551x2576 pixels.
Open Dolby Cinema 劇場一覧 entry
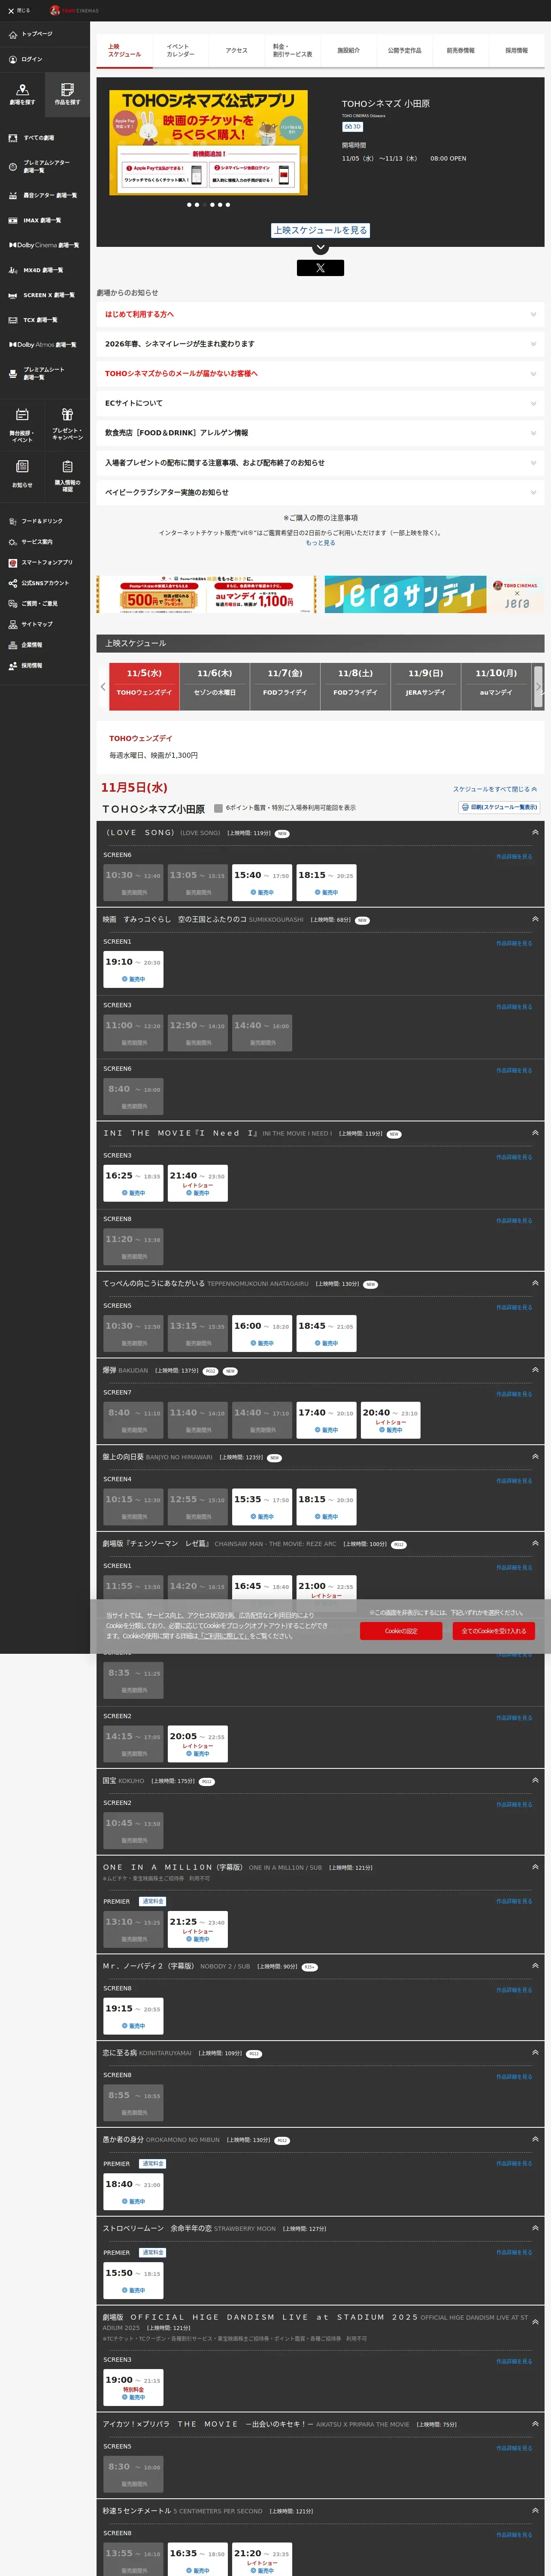tap(44, 245)
